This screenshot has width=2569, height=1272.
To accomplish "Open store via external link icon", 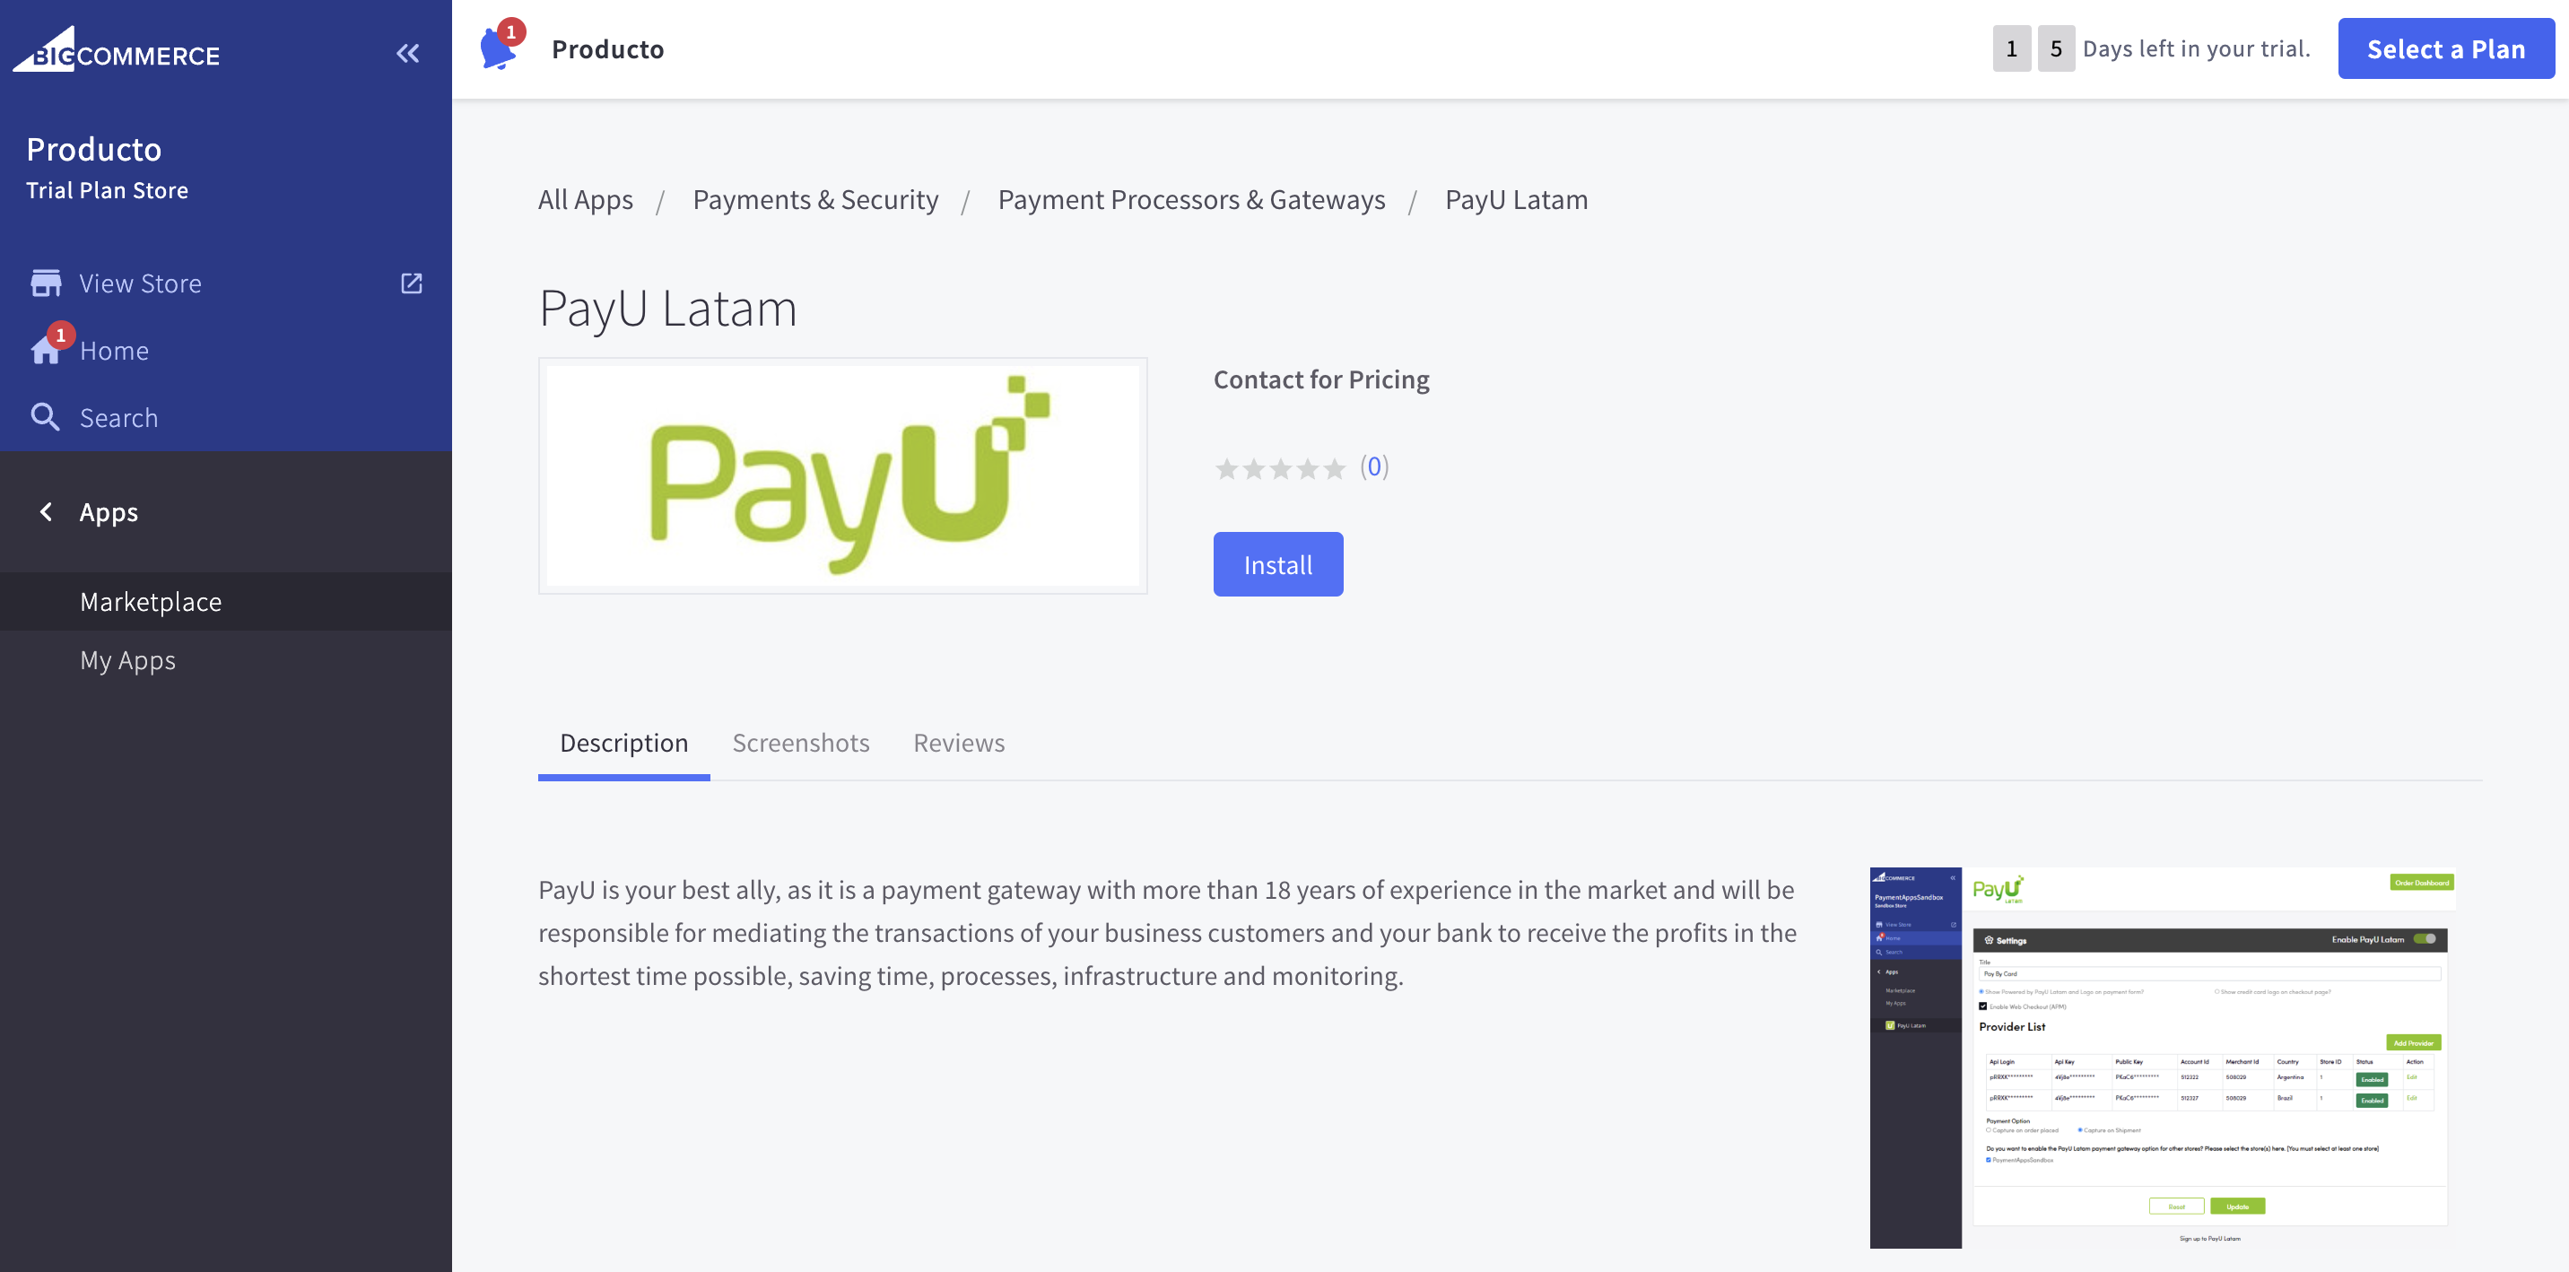I will coord(411,283).
